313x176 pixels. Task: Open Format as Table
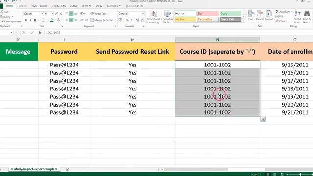pos(167,18)
